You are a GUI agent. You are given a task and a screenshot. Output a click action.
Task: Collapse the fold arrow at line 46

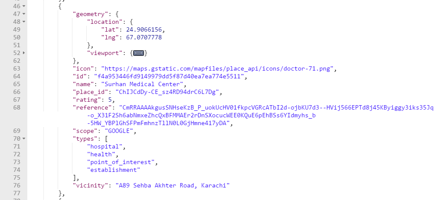24,6
